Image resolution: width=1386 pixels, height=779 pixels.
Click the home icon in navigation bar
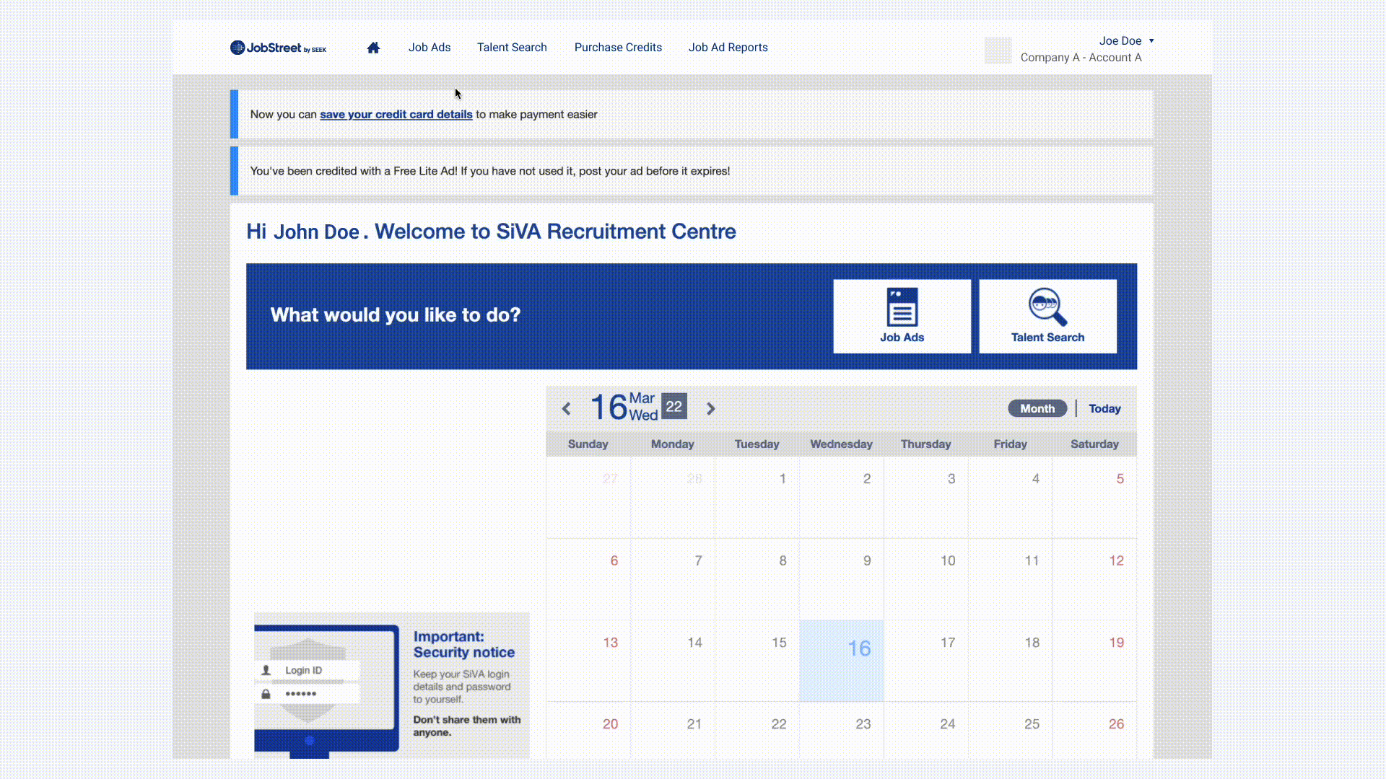[373, 48]
